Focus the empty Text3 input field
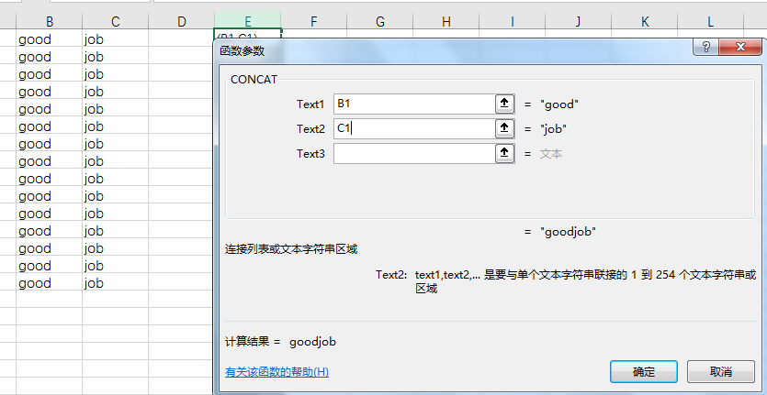Image resolution: width=767 pixels, height=395 pixels. [414, 154]
